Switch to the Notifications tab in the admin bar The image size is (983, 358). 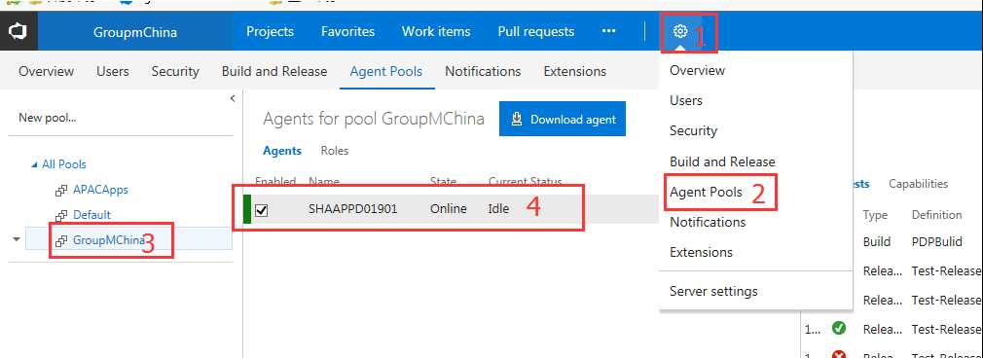[x=483, y=71]
